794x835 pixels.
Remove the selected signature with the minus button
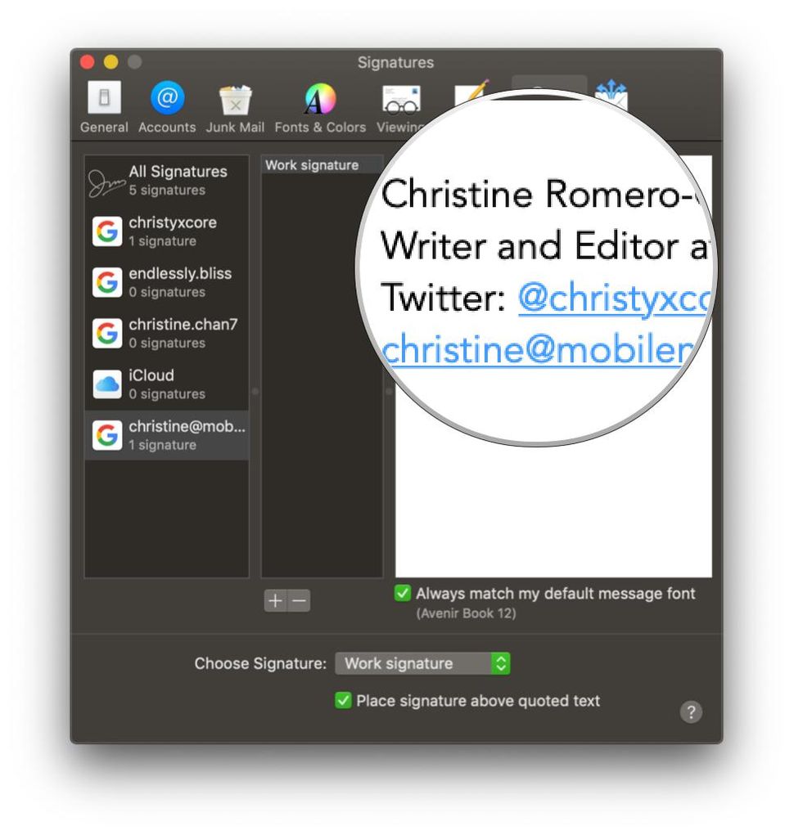(298, 600)
